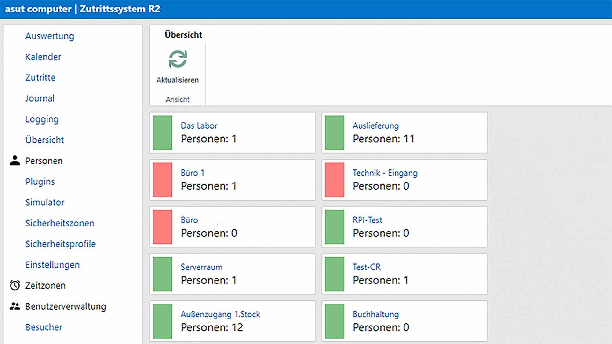Click the Aktualisieren refresh icon
This screenshot has width=612, height=344.
click(x=178, y=59)
